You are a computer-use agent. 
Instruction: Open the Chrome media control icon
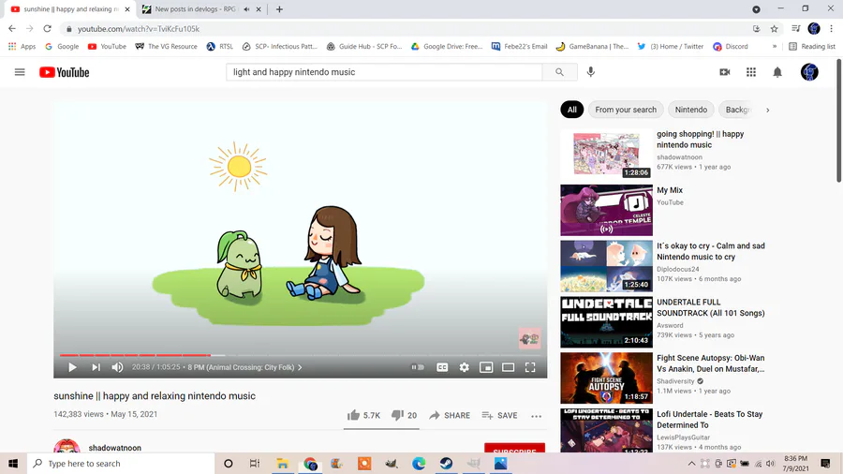[x=796, y=29]
